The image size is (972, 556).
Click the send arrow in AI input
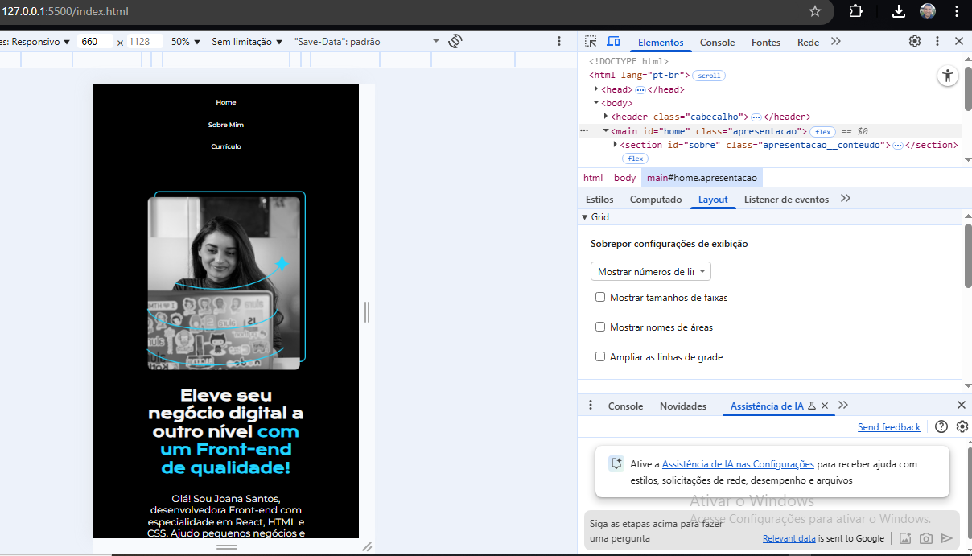tap(947, 538)
